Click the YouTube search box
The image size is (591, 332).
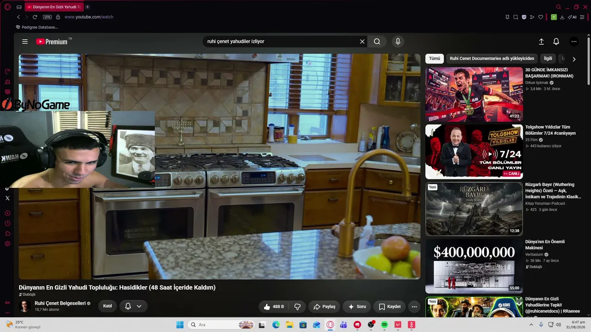[281, 41]
